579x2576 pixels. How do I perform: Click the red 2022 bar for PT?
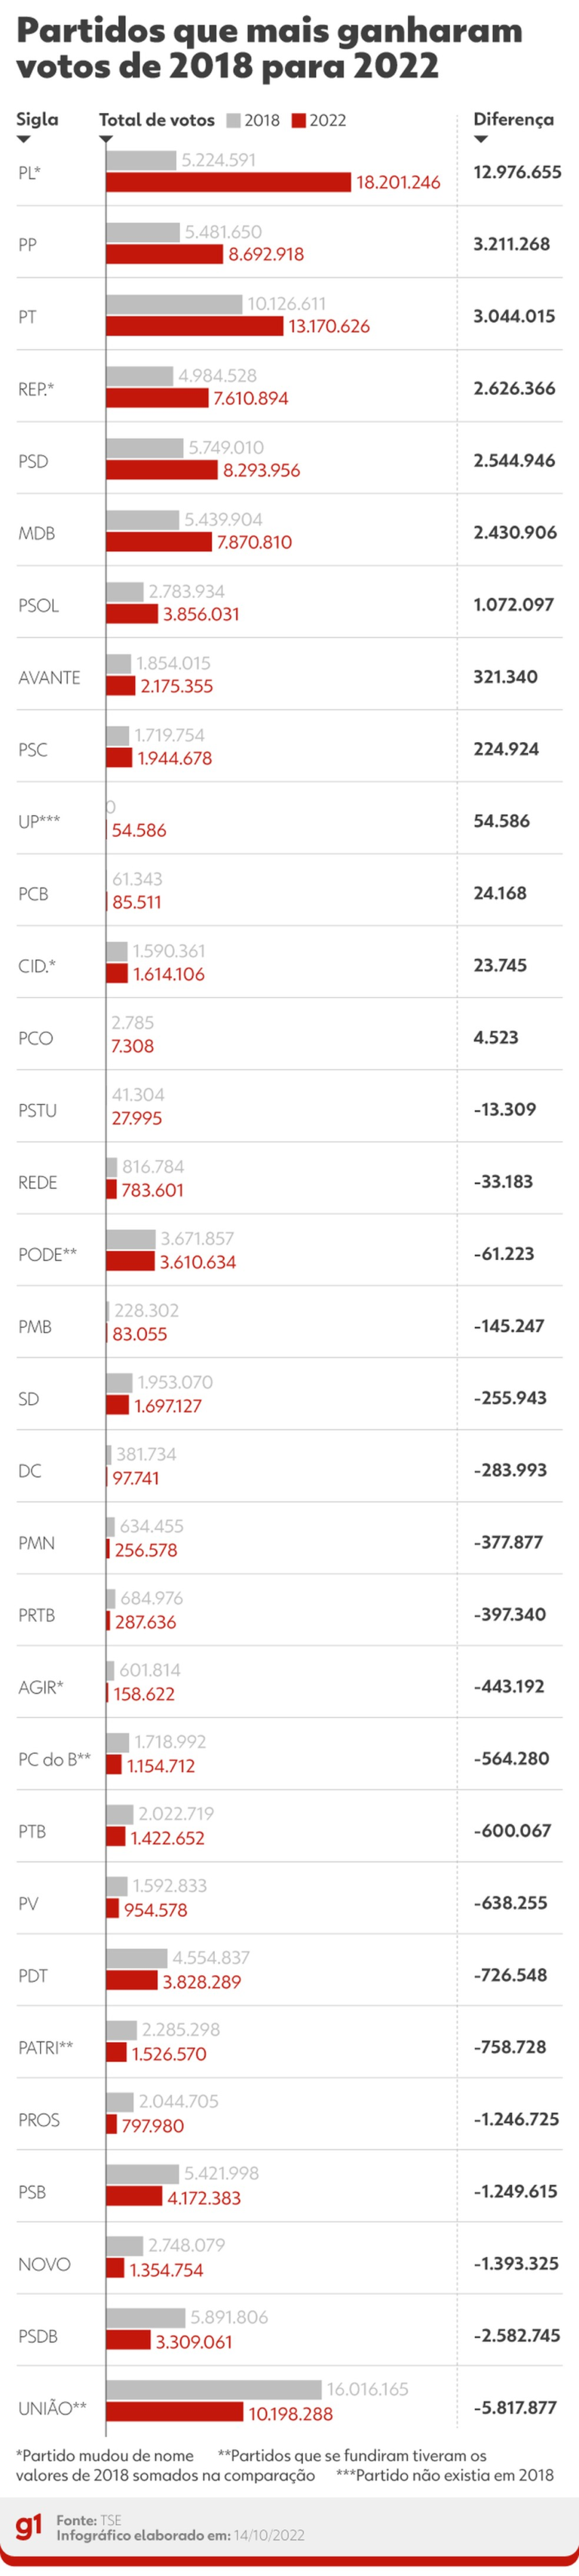tap(194, 326)
